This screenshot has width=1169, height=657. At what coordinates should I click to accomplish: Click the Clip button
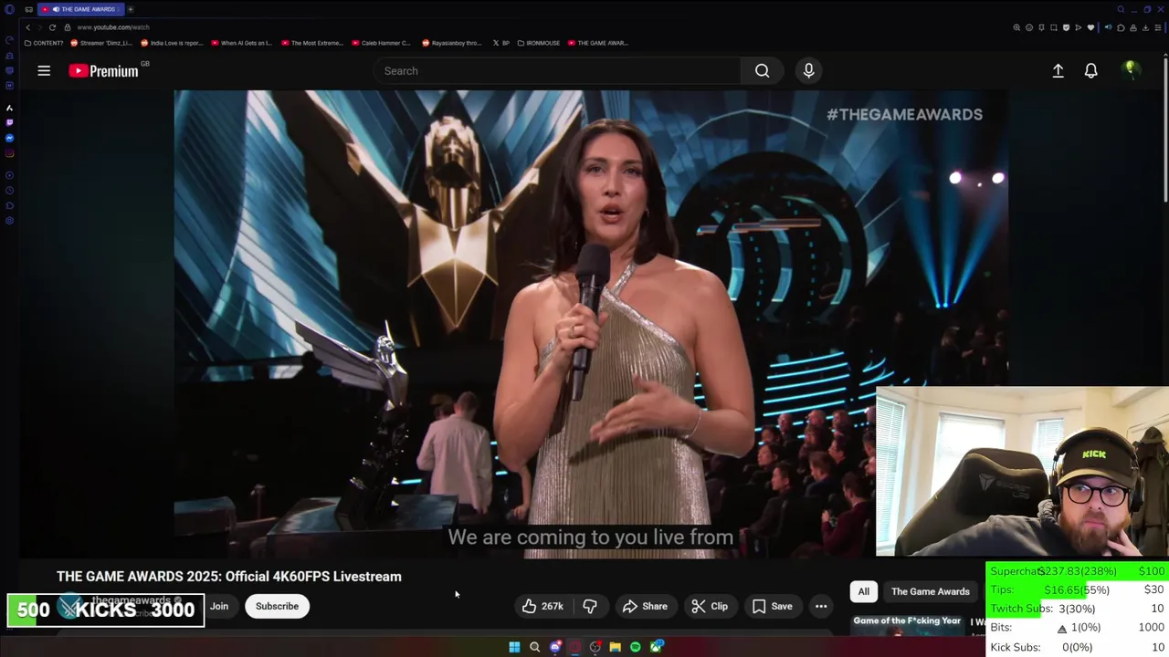pos(710,606)
